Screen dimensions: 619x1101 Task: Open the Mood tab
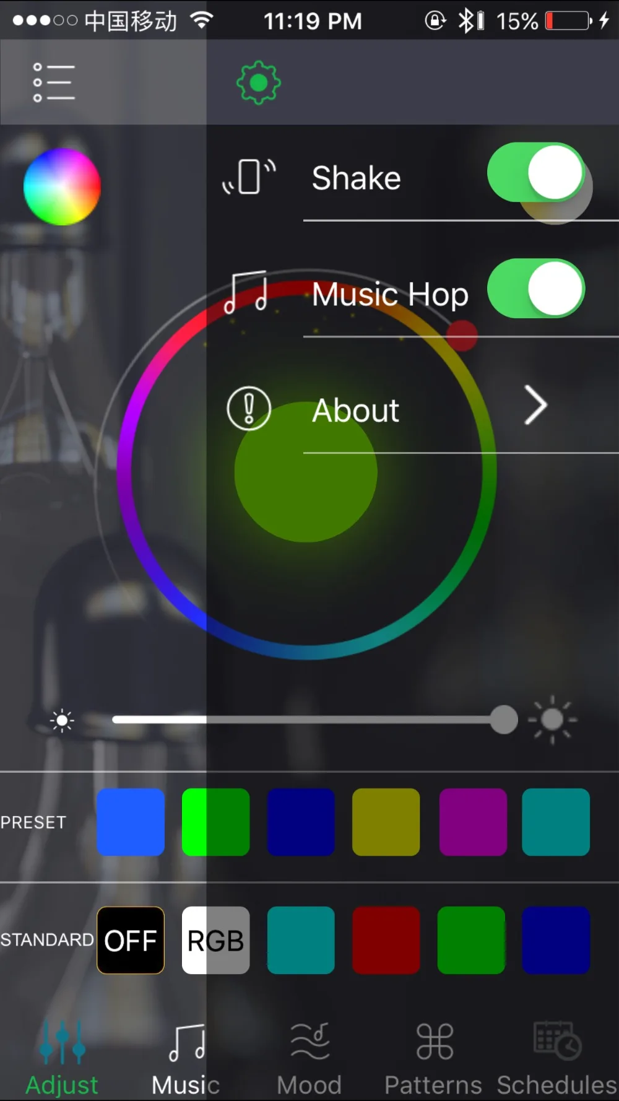pyautogui.click(x=309, y=1060)
